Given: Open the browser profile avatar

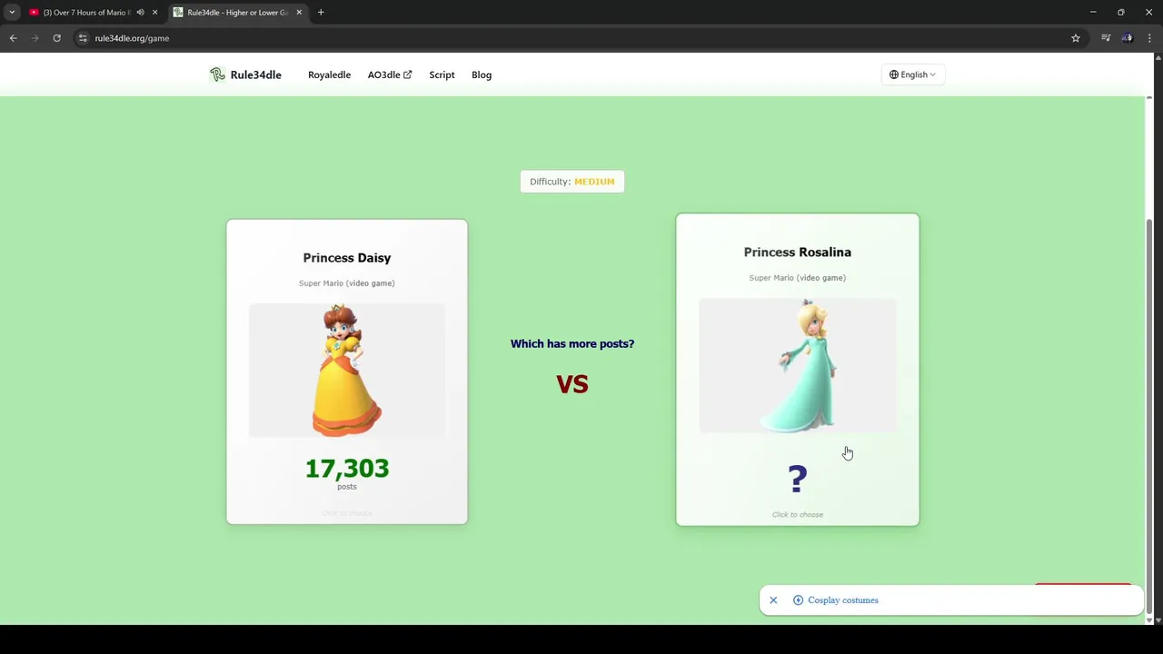Looking at the screenshot, I should click(1128, 38).
